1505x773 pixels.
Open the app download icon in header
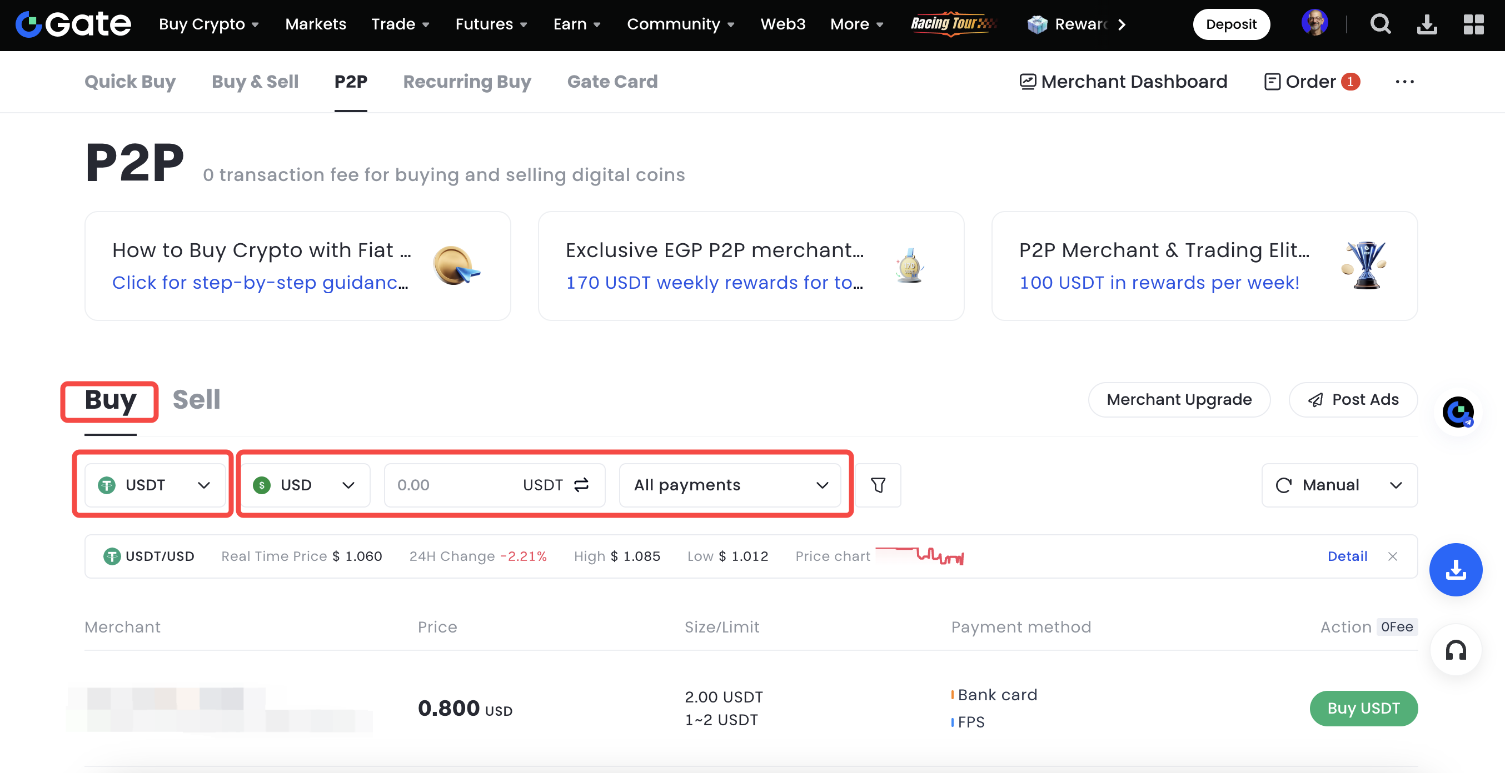pos(1427,24)
